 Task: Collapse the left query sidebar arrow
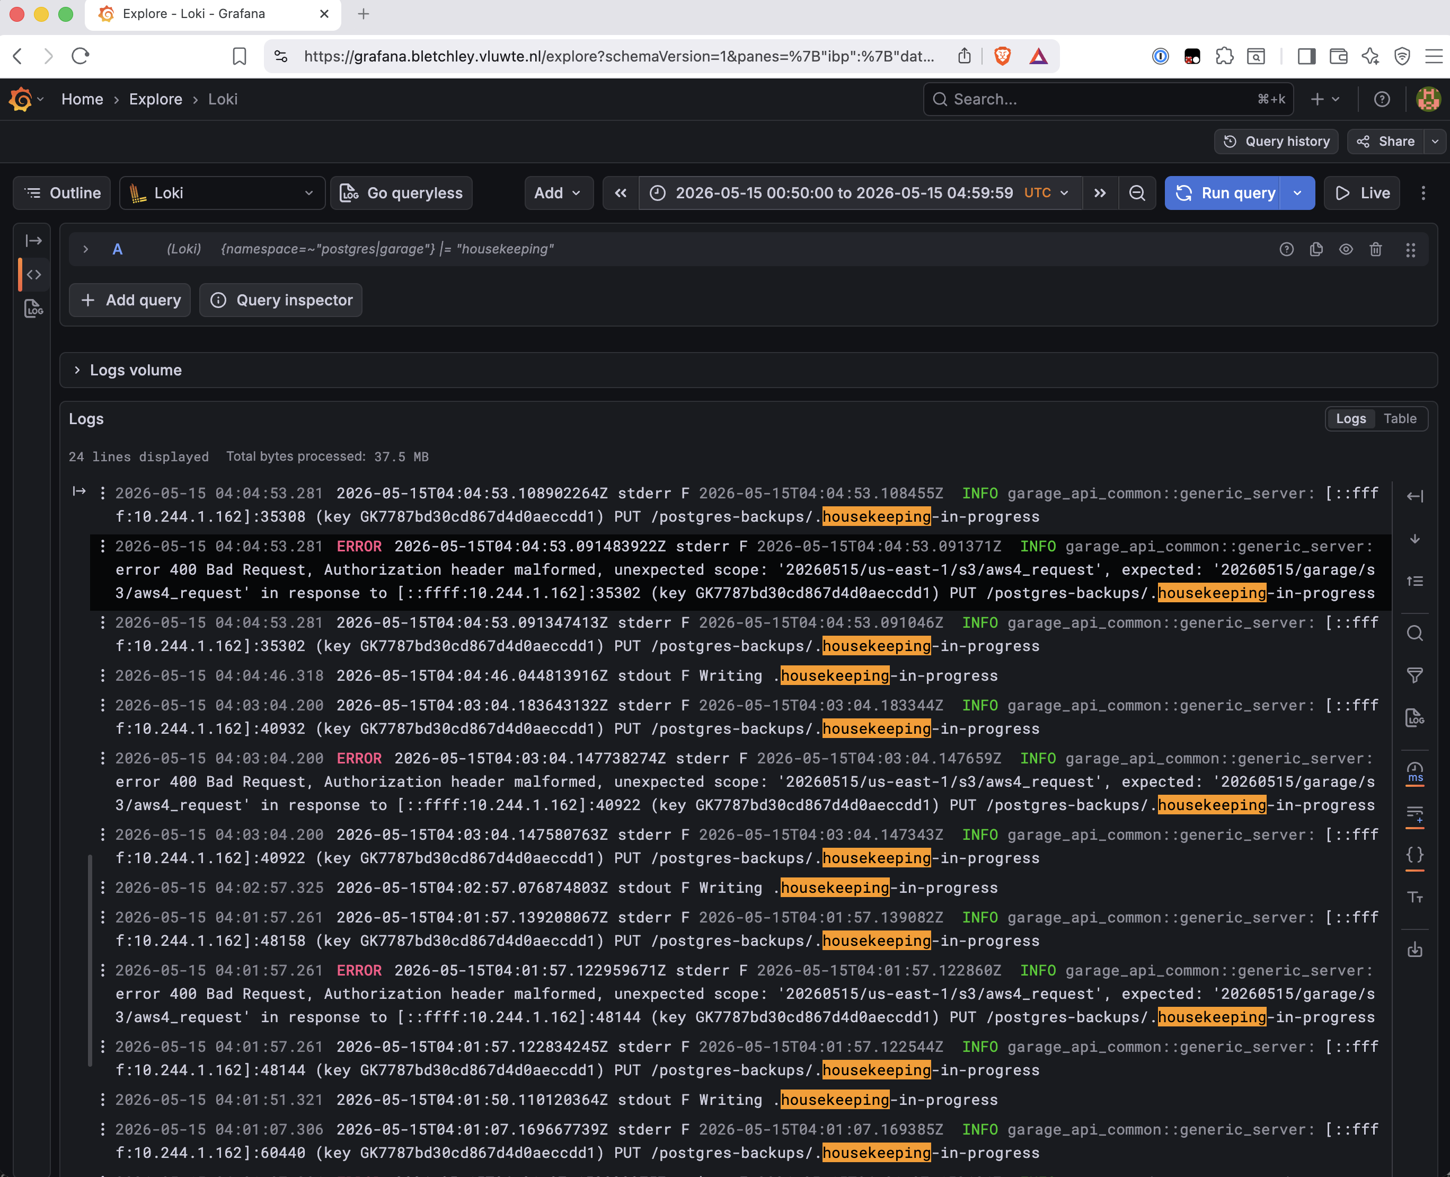point(34,241)
